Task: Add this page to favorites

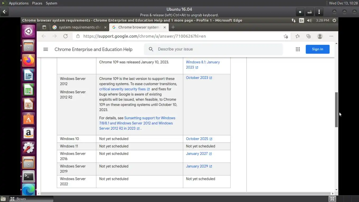Action: [286, 36]
